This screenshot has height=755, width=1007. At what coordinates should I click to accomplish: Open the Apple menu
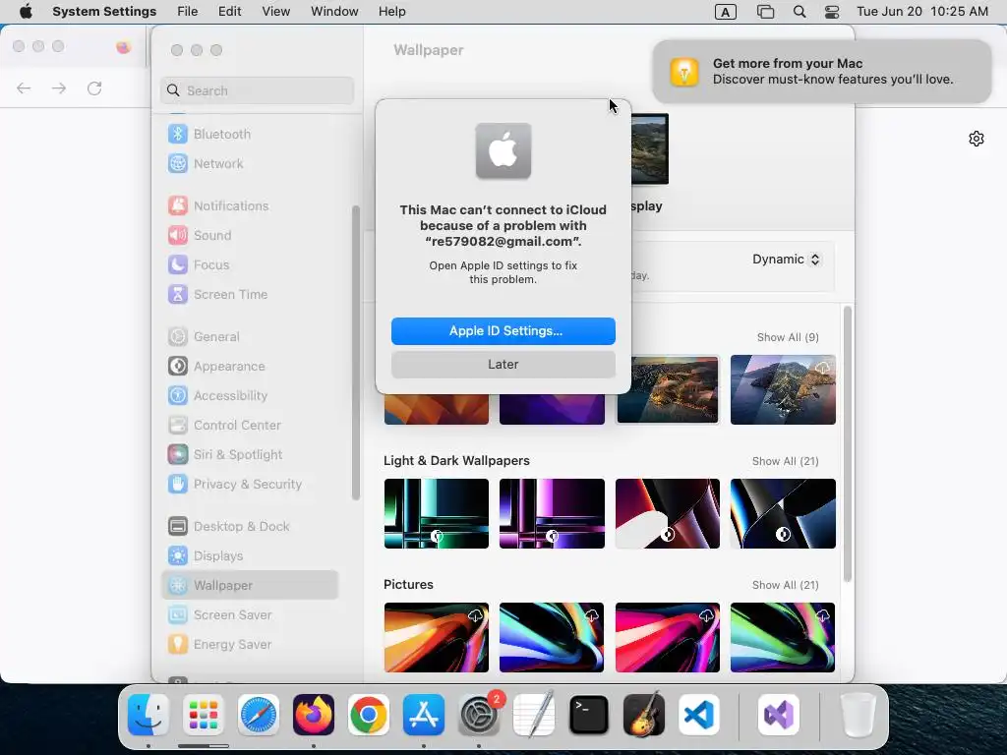pyautogui.click(x=26, y=12)
